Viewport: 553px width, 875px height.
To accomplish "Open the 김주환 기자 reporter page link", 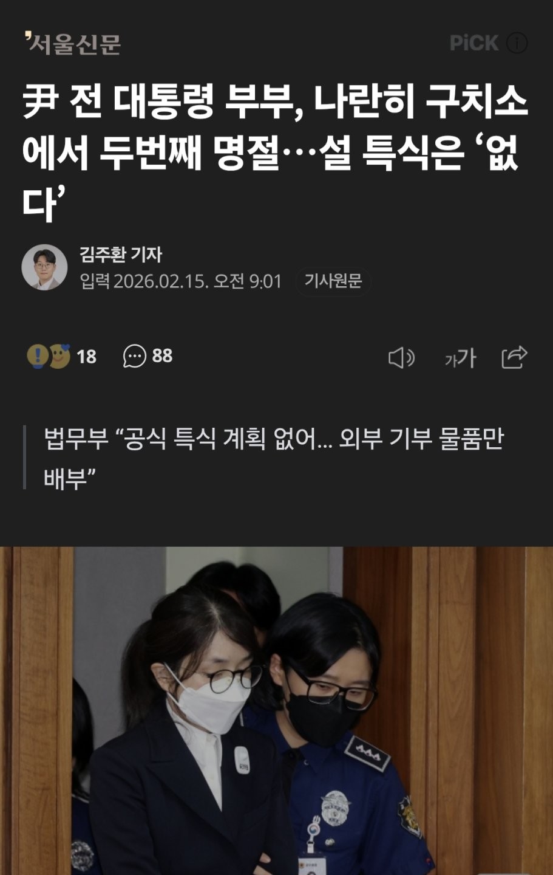I will tap(121, 254).
